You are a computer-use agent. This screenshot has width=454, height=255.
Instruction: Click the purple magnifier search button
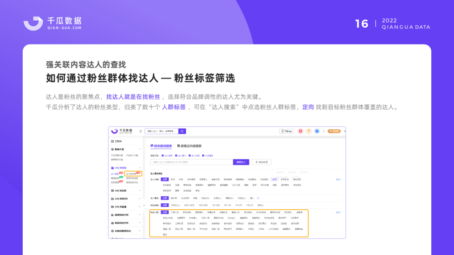coord(182,131)
